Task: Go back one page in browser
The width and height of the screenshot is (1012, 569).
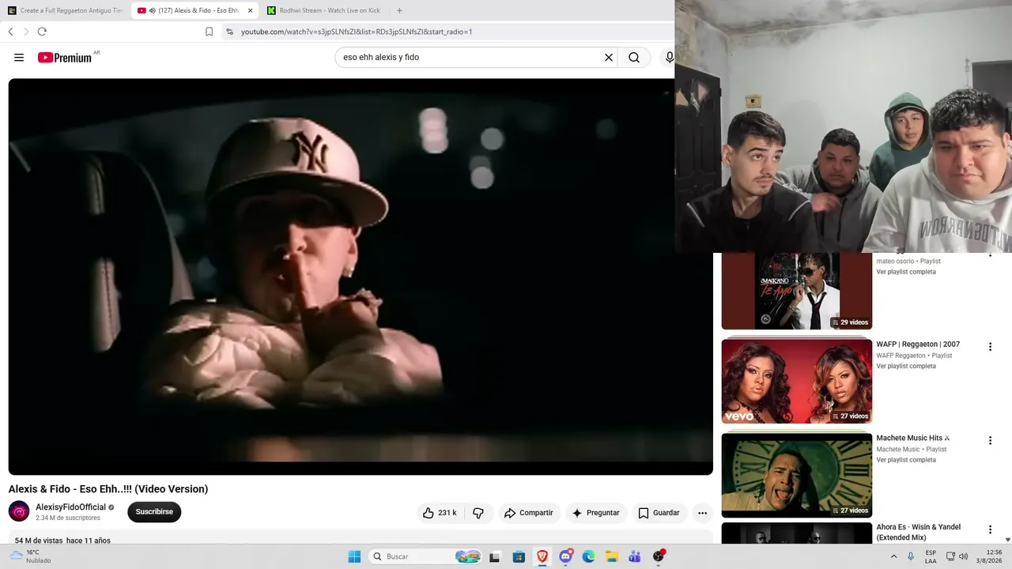Action: (x=10, y=32)
